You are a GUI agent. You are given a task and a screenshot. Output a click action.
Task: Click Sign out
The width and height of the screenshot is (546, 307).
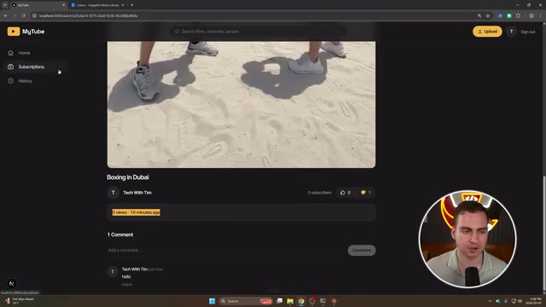coord(527,32)
